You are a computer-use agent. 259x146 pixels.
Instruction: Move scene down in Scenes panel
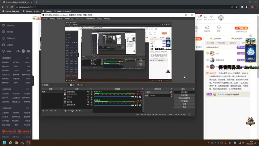[55, 111]
